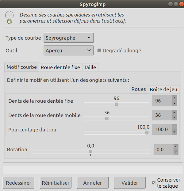Click the Rotation slider handle
This screenshot has height=191, width=184.
[90, 152]
